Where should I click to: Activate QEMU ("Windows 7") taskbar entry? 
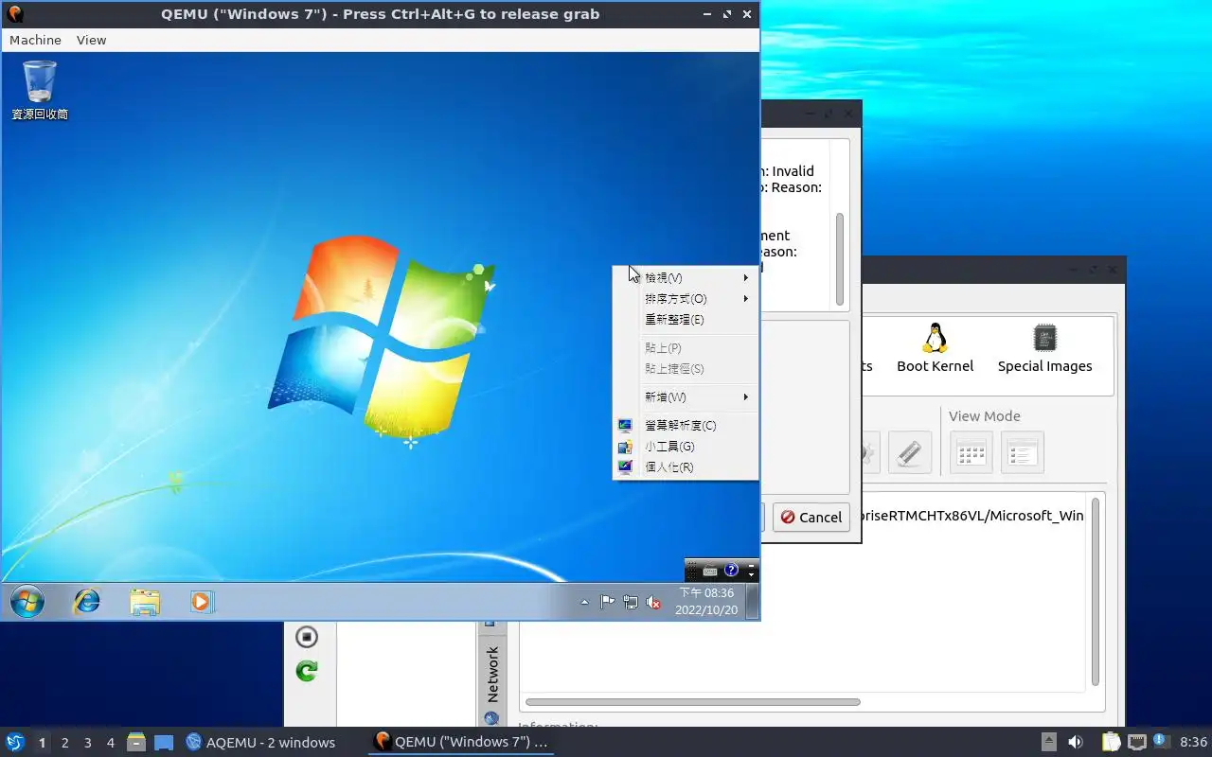[461, 743]
